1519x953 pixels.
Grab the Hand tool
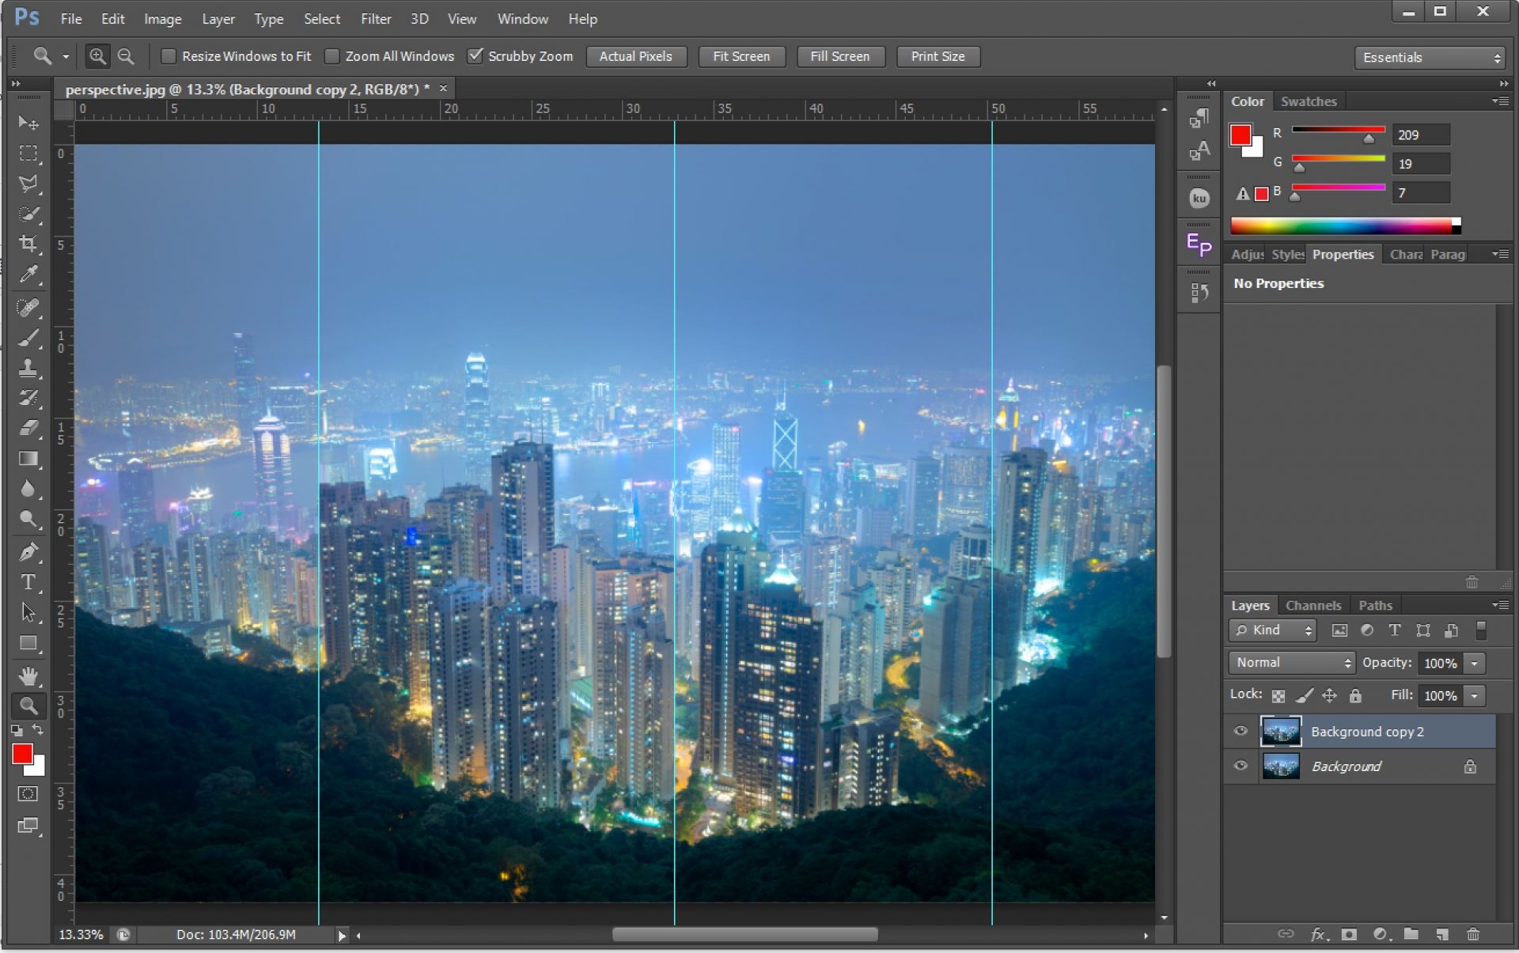tap(29, 676)
